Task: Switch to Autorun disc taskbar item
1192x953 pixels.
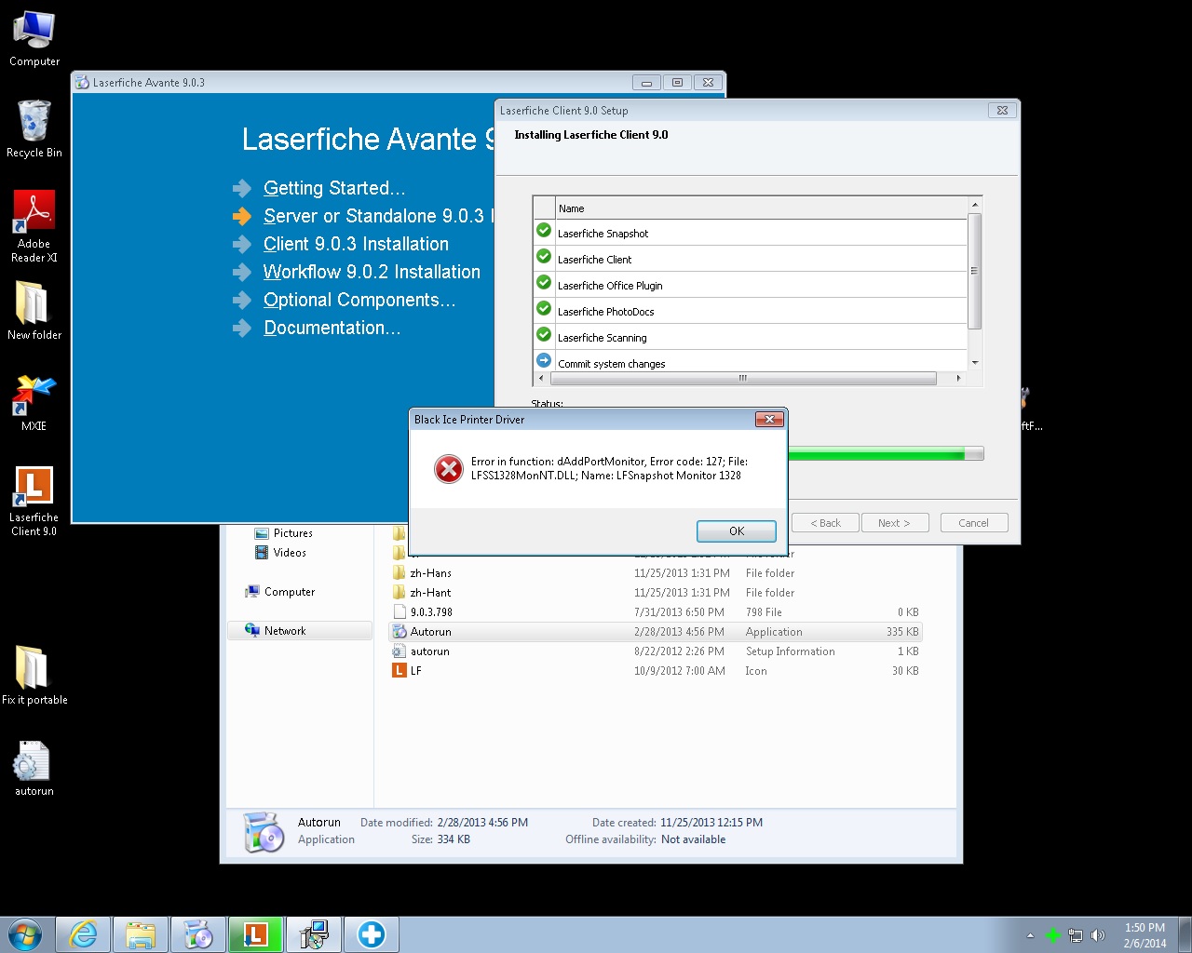Action: (198, 934)
